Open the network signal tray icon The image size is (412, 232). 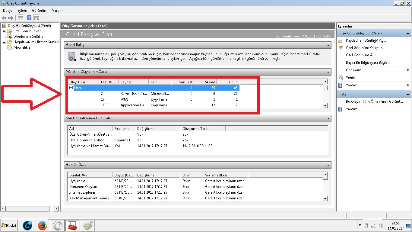pyautogui.click(x=374, y=226)
